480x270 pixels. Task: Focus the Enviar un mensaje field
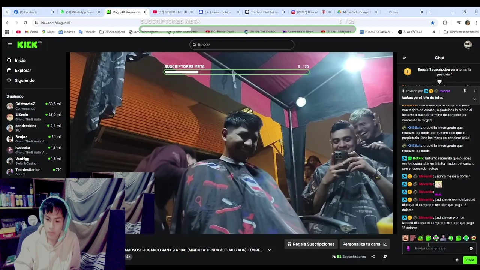coord(439,248)
